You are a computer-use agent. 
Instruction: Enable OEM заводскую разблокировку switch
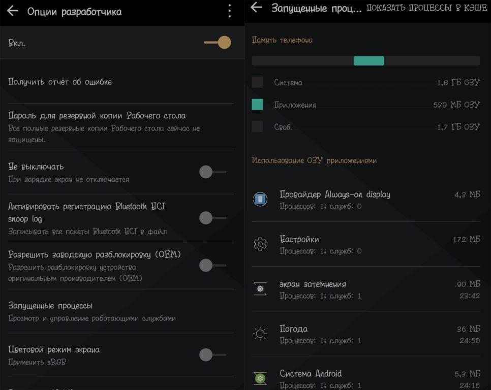click(212, 265)
